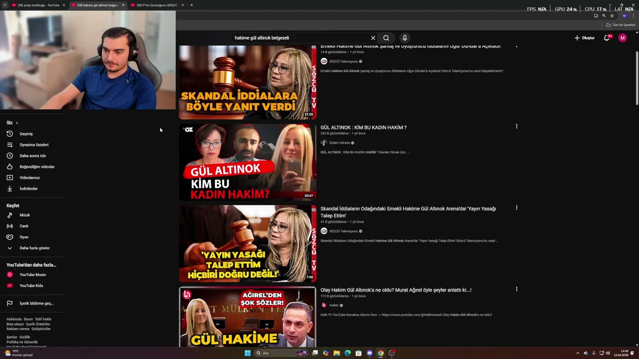Open File Explorer from the taskbar

click(x=336, y=353)
